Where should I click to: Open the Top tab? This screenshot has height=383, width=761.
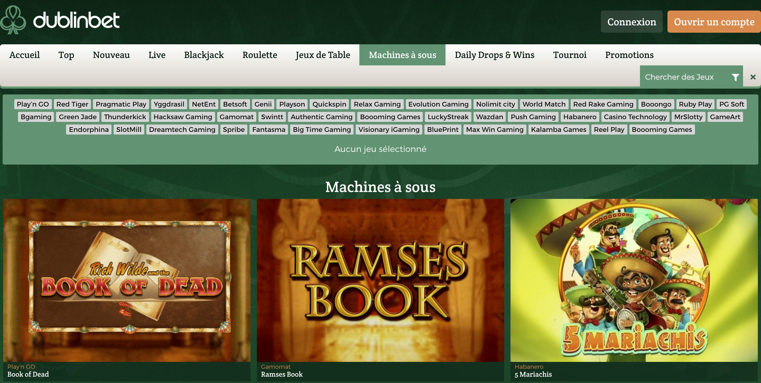(66, 55)
